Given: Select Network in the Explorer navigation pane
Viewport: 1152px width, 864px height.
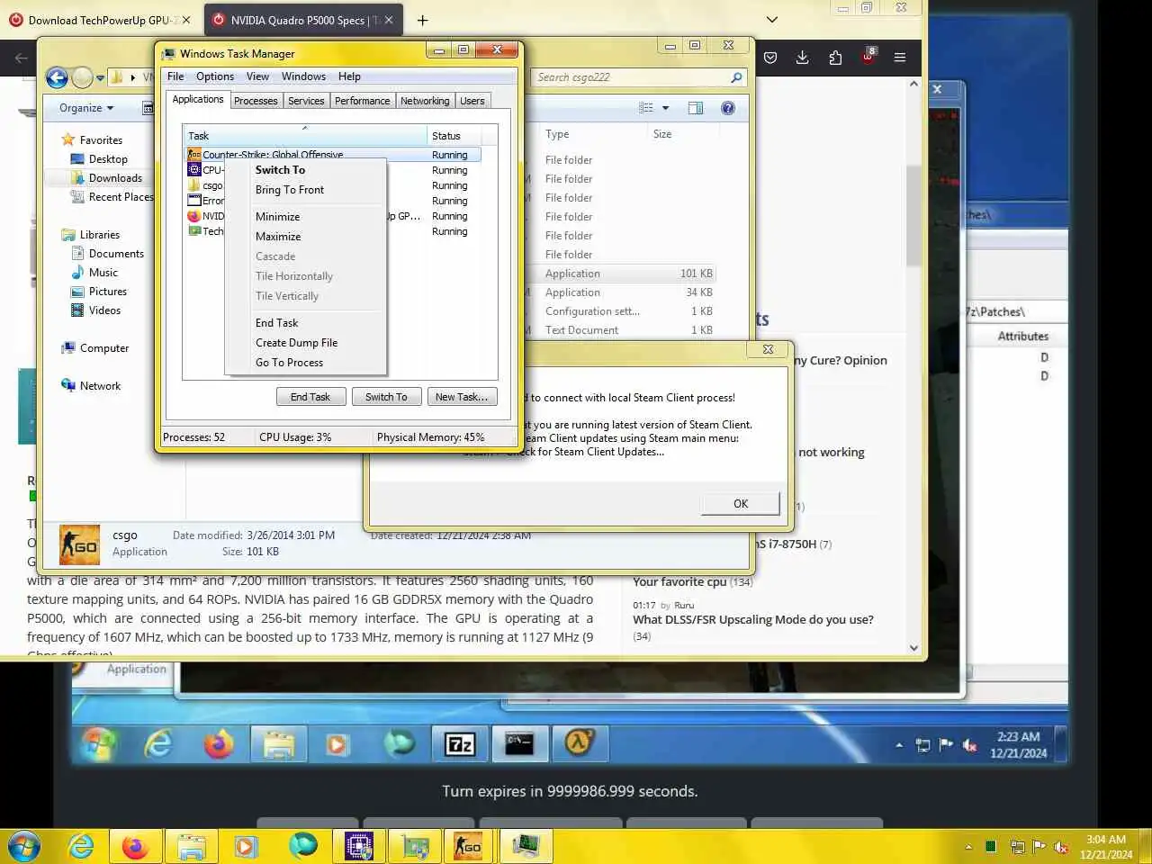Looking at the screenshot, I should click(x=100, y=386).
